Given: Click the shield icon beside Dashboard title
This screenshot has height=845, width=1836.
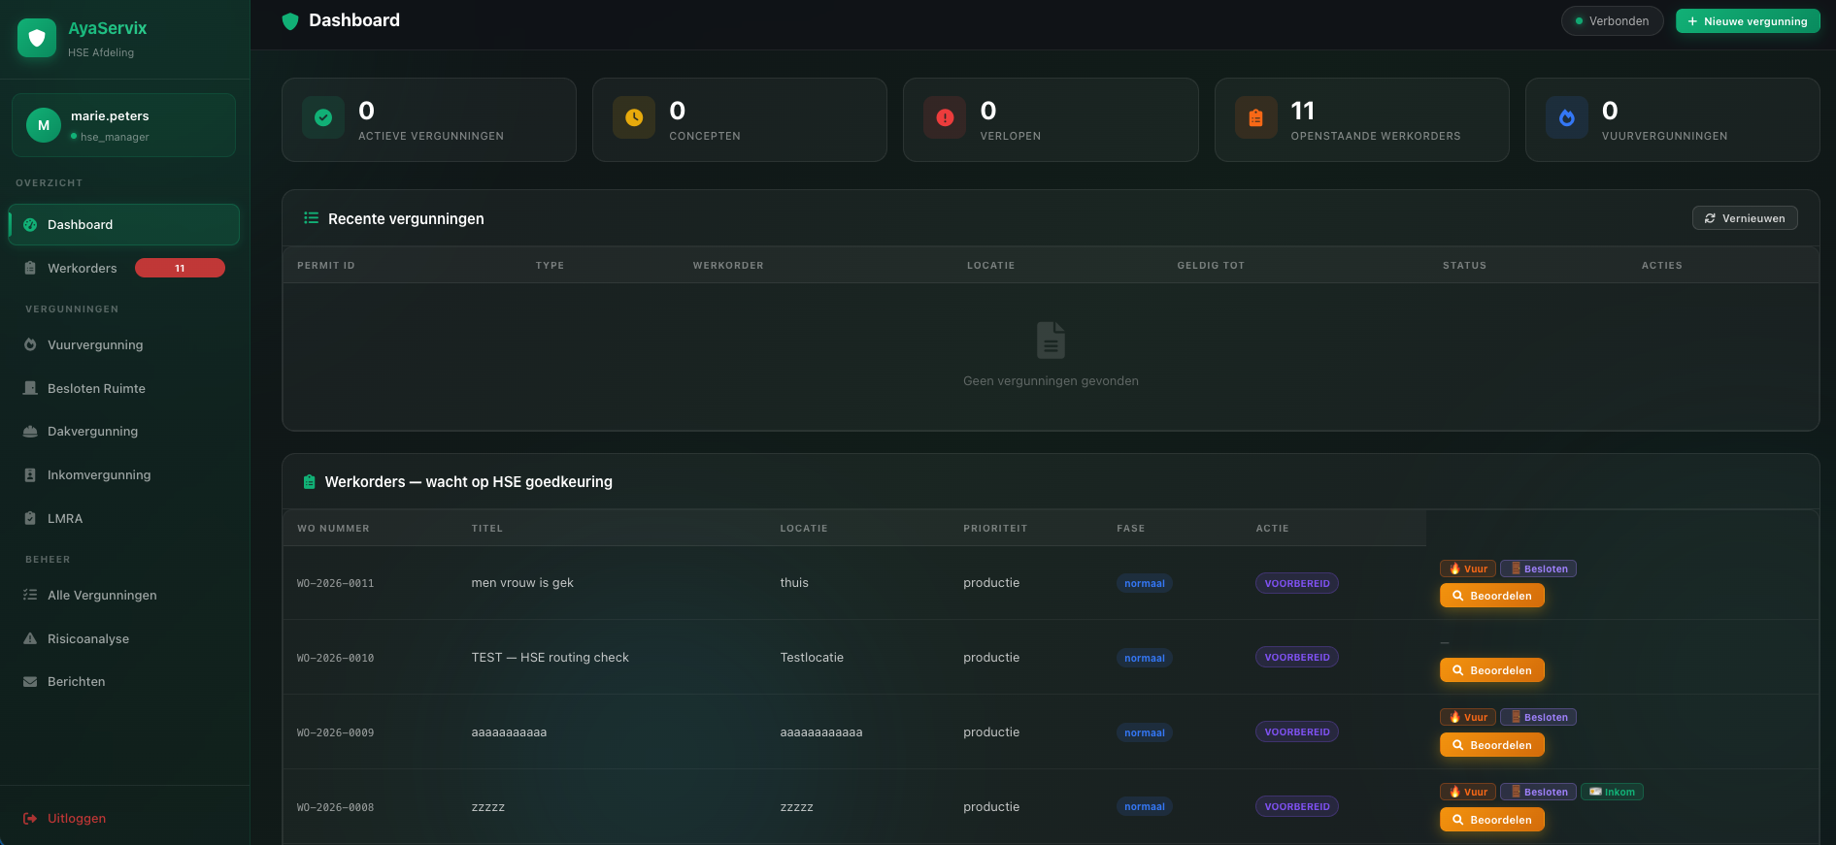Looking at the screenshot, I should coord(289,21).
